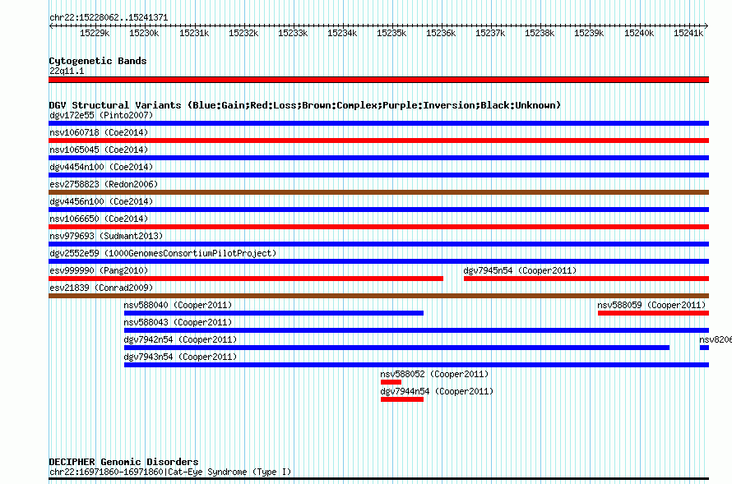
Task: Click the esv999990 (Pang2010) label
Action: [x=99, y=271]
